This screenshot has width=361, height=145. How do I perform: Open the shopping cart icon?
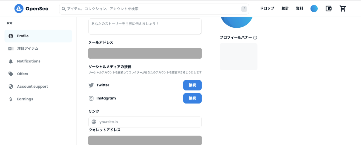[x=343, y=8]
